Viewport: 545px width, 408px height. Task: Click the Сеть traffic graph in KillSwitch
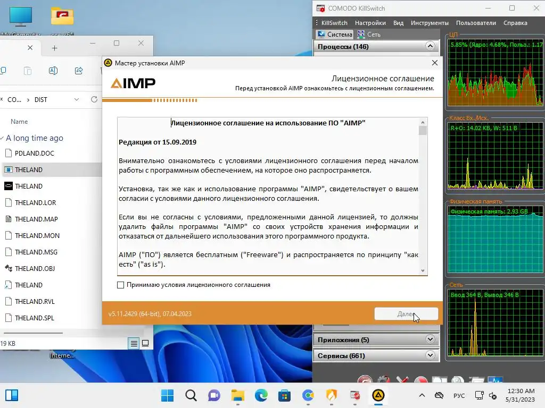click(x=496, y=322)
